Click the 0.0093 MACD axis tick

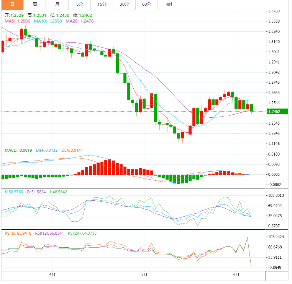274,165
